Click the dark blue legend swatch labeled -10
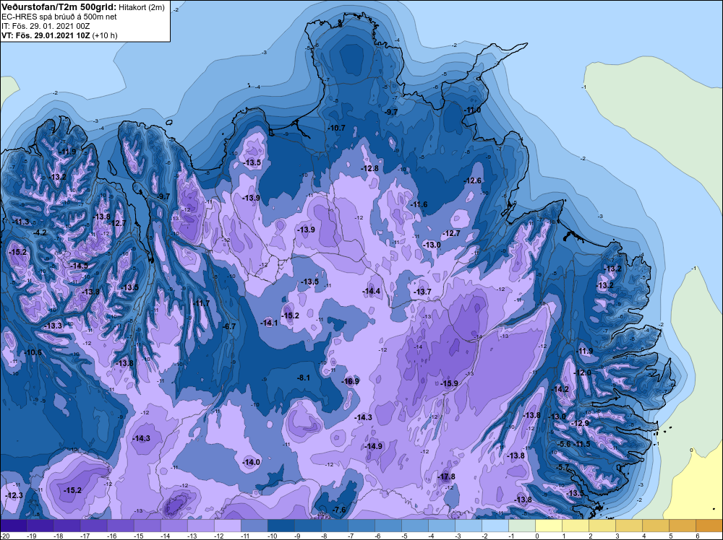 [x=281, y=526]
